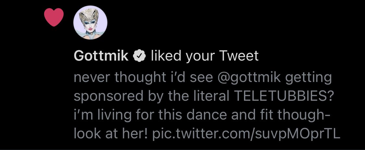The height and width of the screenshot is (150, 365).
Task: Click the word "liked" beside the badge
Action: pos(166,56)
